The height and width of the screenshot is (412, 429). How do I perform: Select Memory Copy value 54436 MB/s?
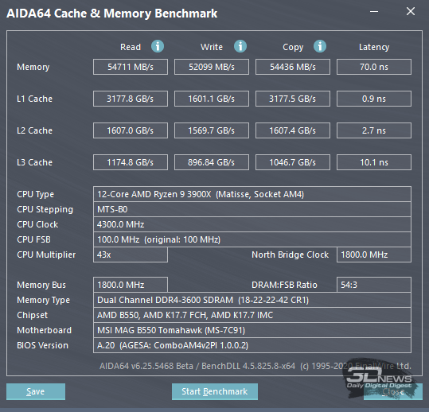(x=293, y=67)
